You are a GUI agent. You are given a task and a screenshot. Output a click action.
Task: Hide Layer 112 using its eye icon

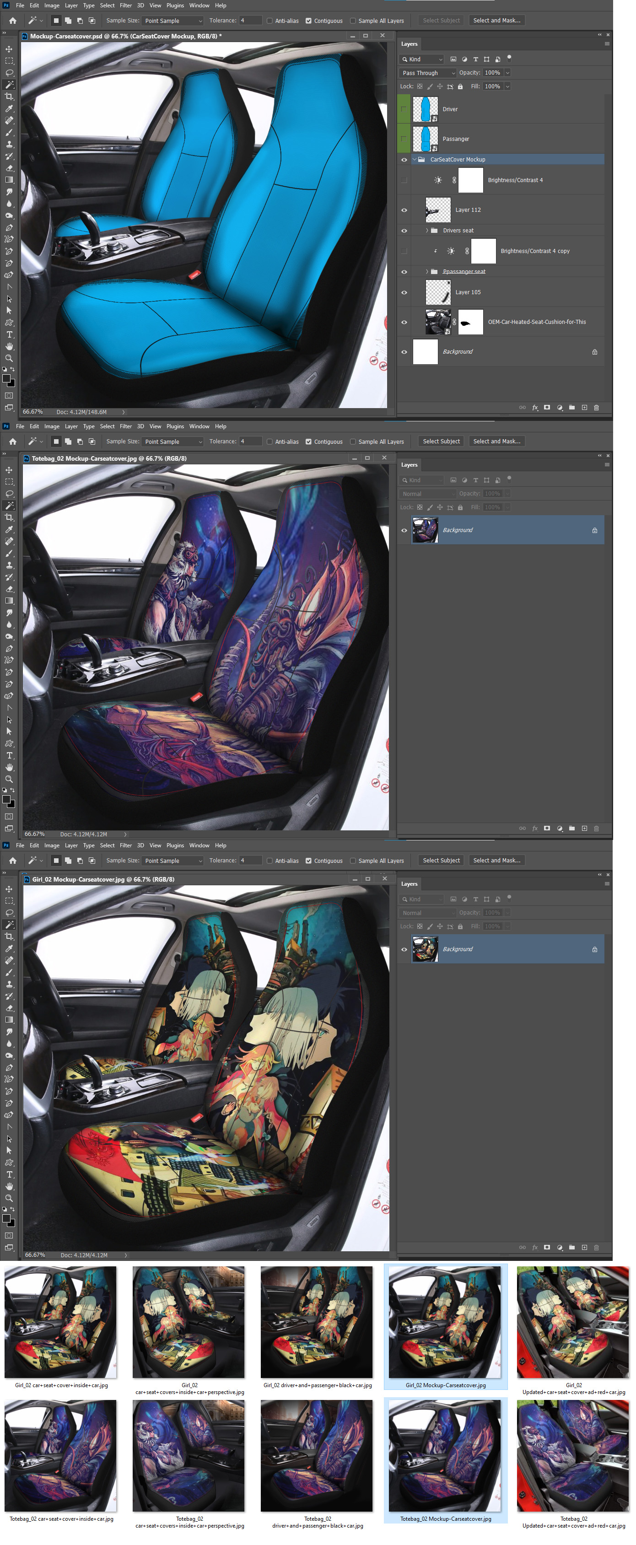pyautogui.click(x=404, y=210)
